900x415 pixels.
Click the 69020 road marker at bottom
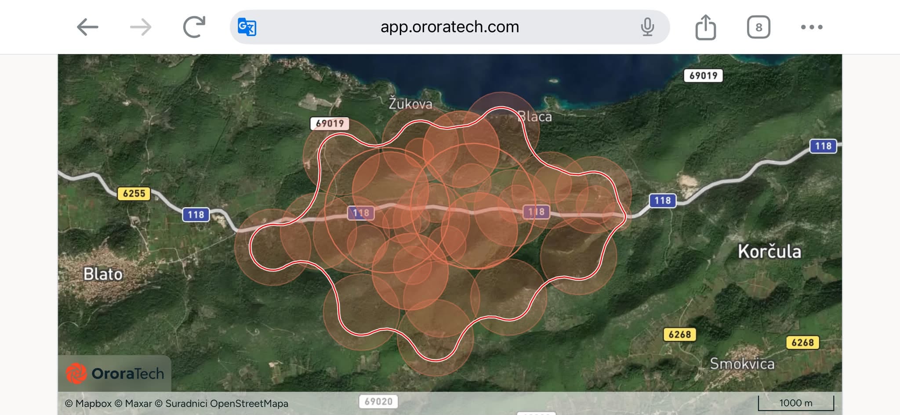[378, 401]
